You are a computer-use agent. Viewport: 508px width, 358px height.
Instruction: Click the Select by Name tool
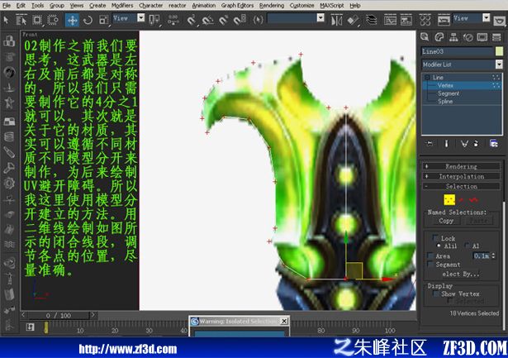coord(21,21)
